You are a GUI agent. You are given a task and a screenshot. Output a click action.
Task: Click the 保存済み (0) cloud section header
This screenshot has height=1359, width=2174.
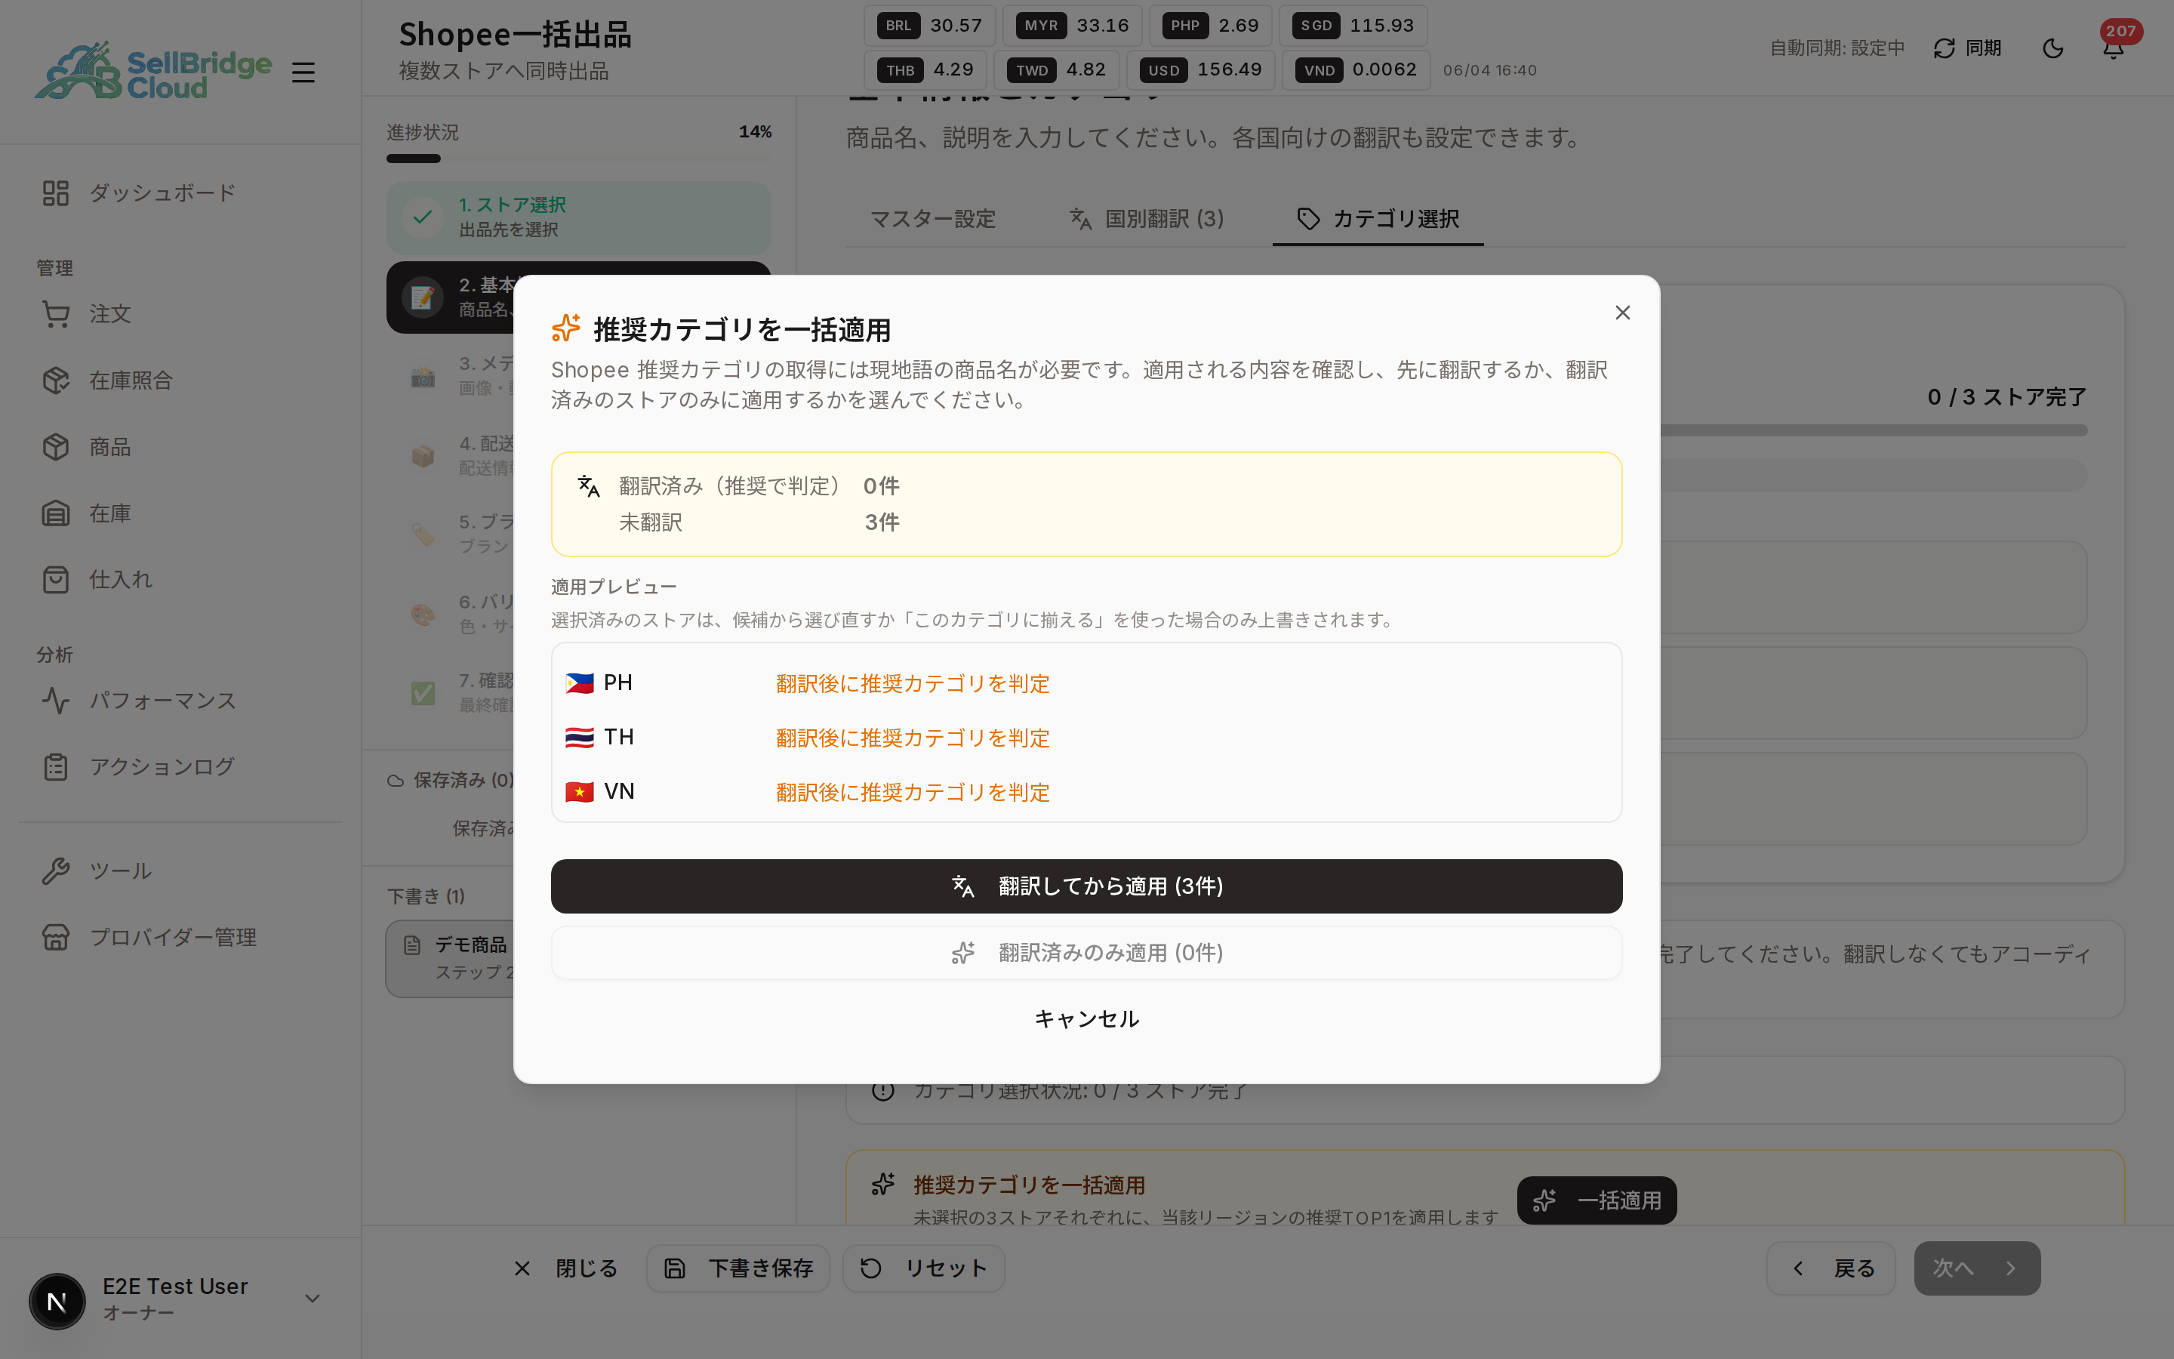point(451,780)
